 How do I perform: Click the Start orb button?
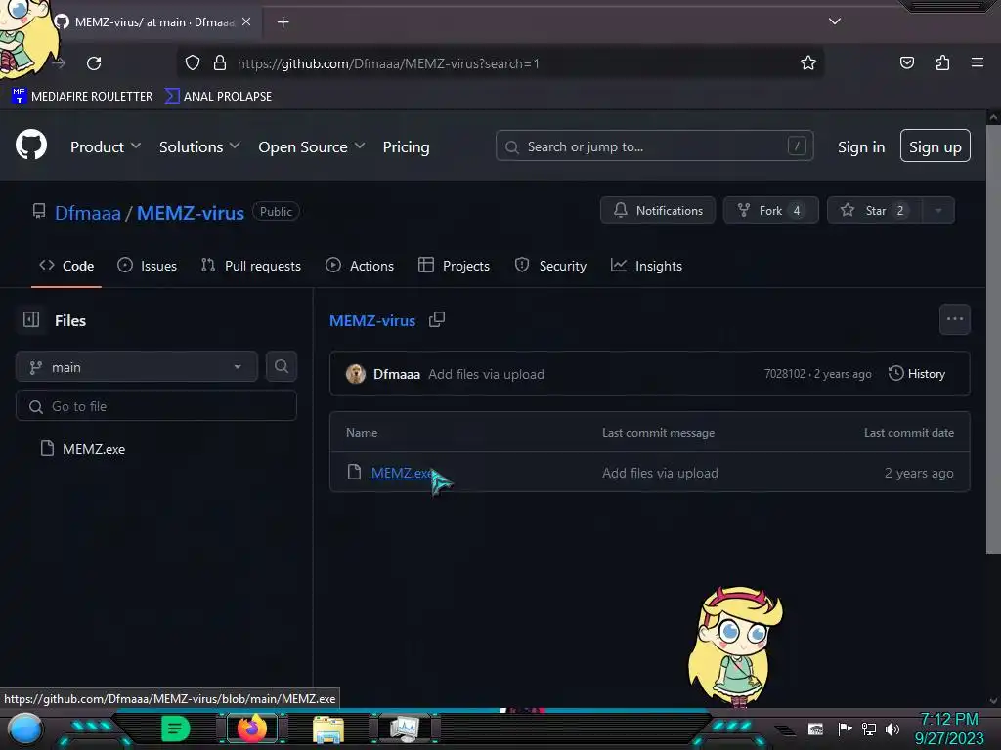point(24,729)
